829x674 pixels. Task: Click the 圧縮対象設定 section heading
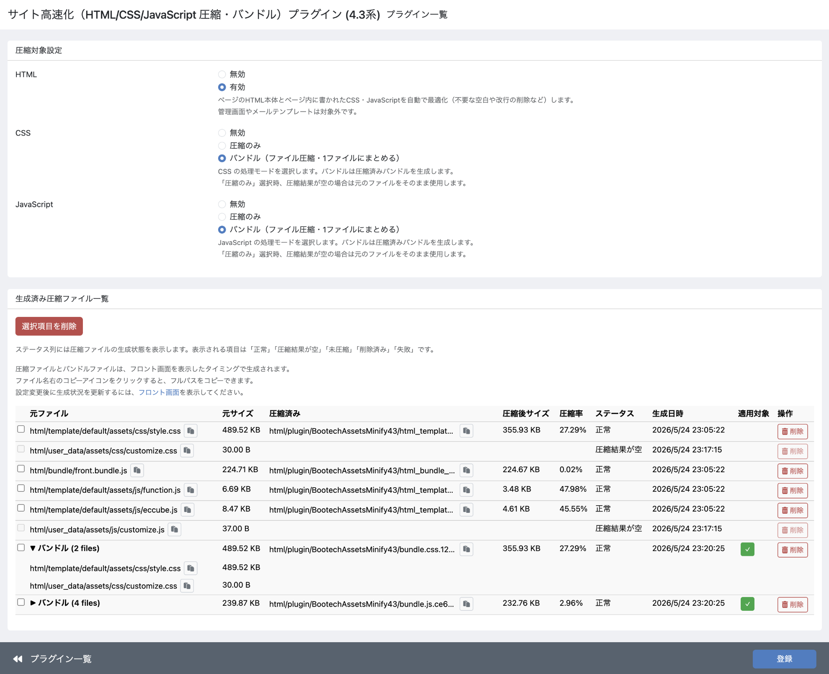tap(39, 50)
